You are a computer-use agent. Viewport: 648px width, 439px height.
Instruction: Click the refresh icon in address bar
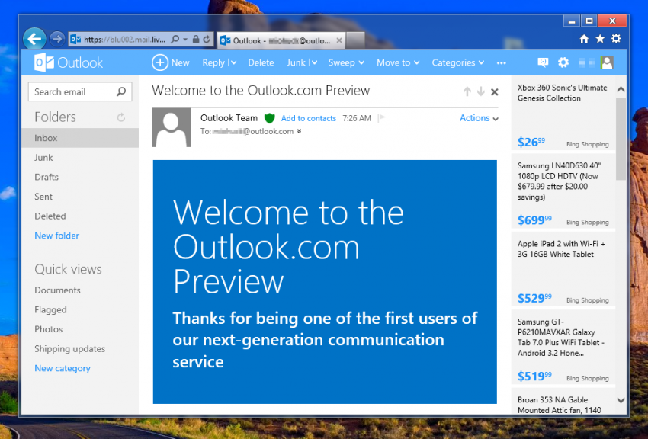[207, 39]
